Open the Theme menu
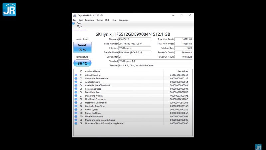Screen dimensions: 266x150 point(99,20)
